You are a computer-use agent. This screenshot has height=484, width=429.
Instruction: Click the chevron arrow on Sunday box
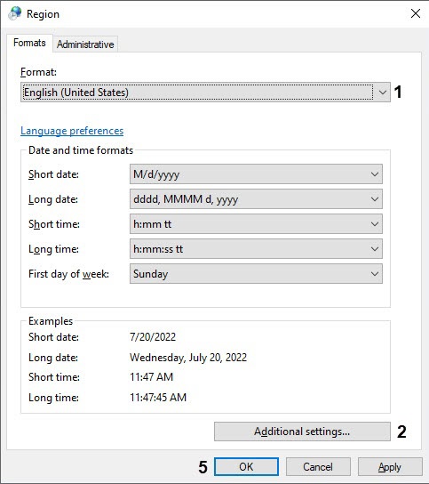pyautogui.click(x=375, y=274)
